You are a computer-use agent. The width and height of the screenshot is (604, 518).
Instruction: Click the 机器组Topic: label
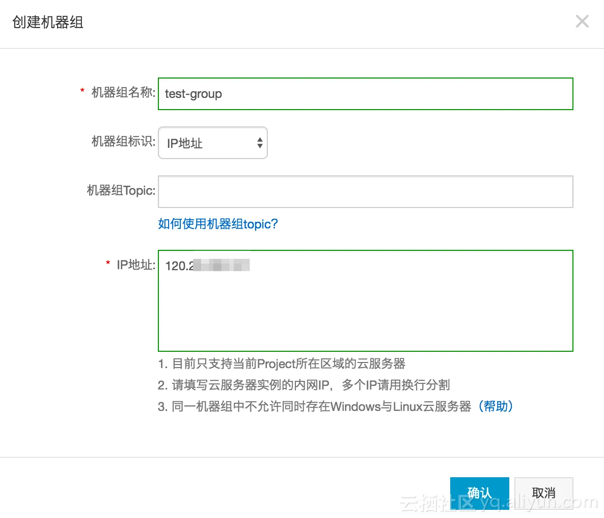pos(121,190)
